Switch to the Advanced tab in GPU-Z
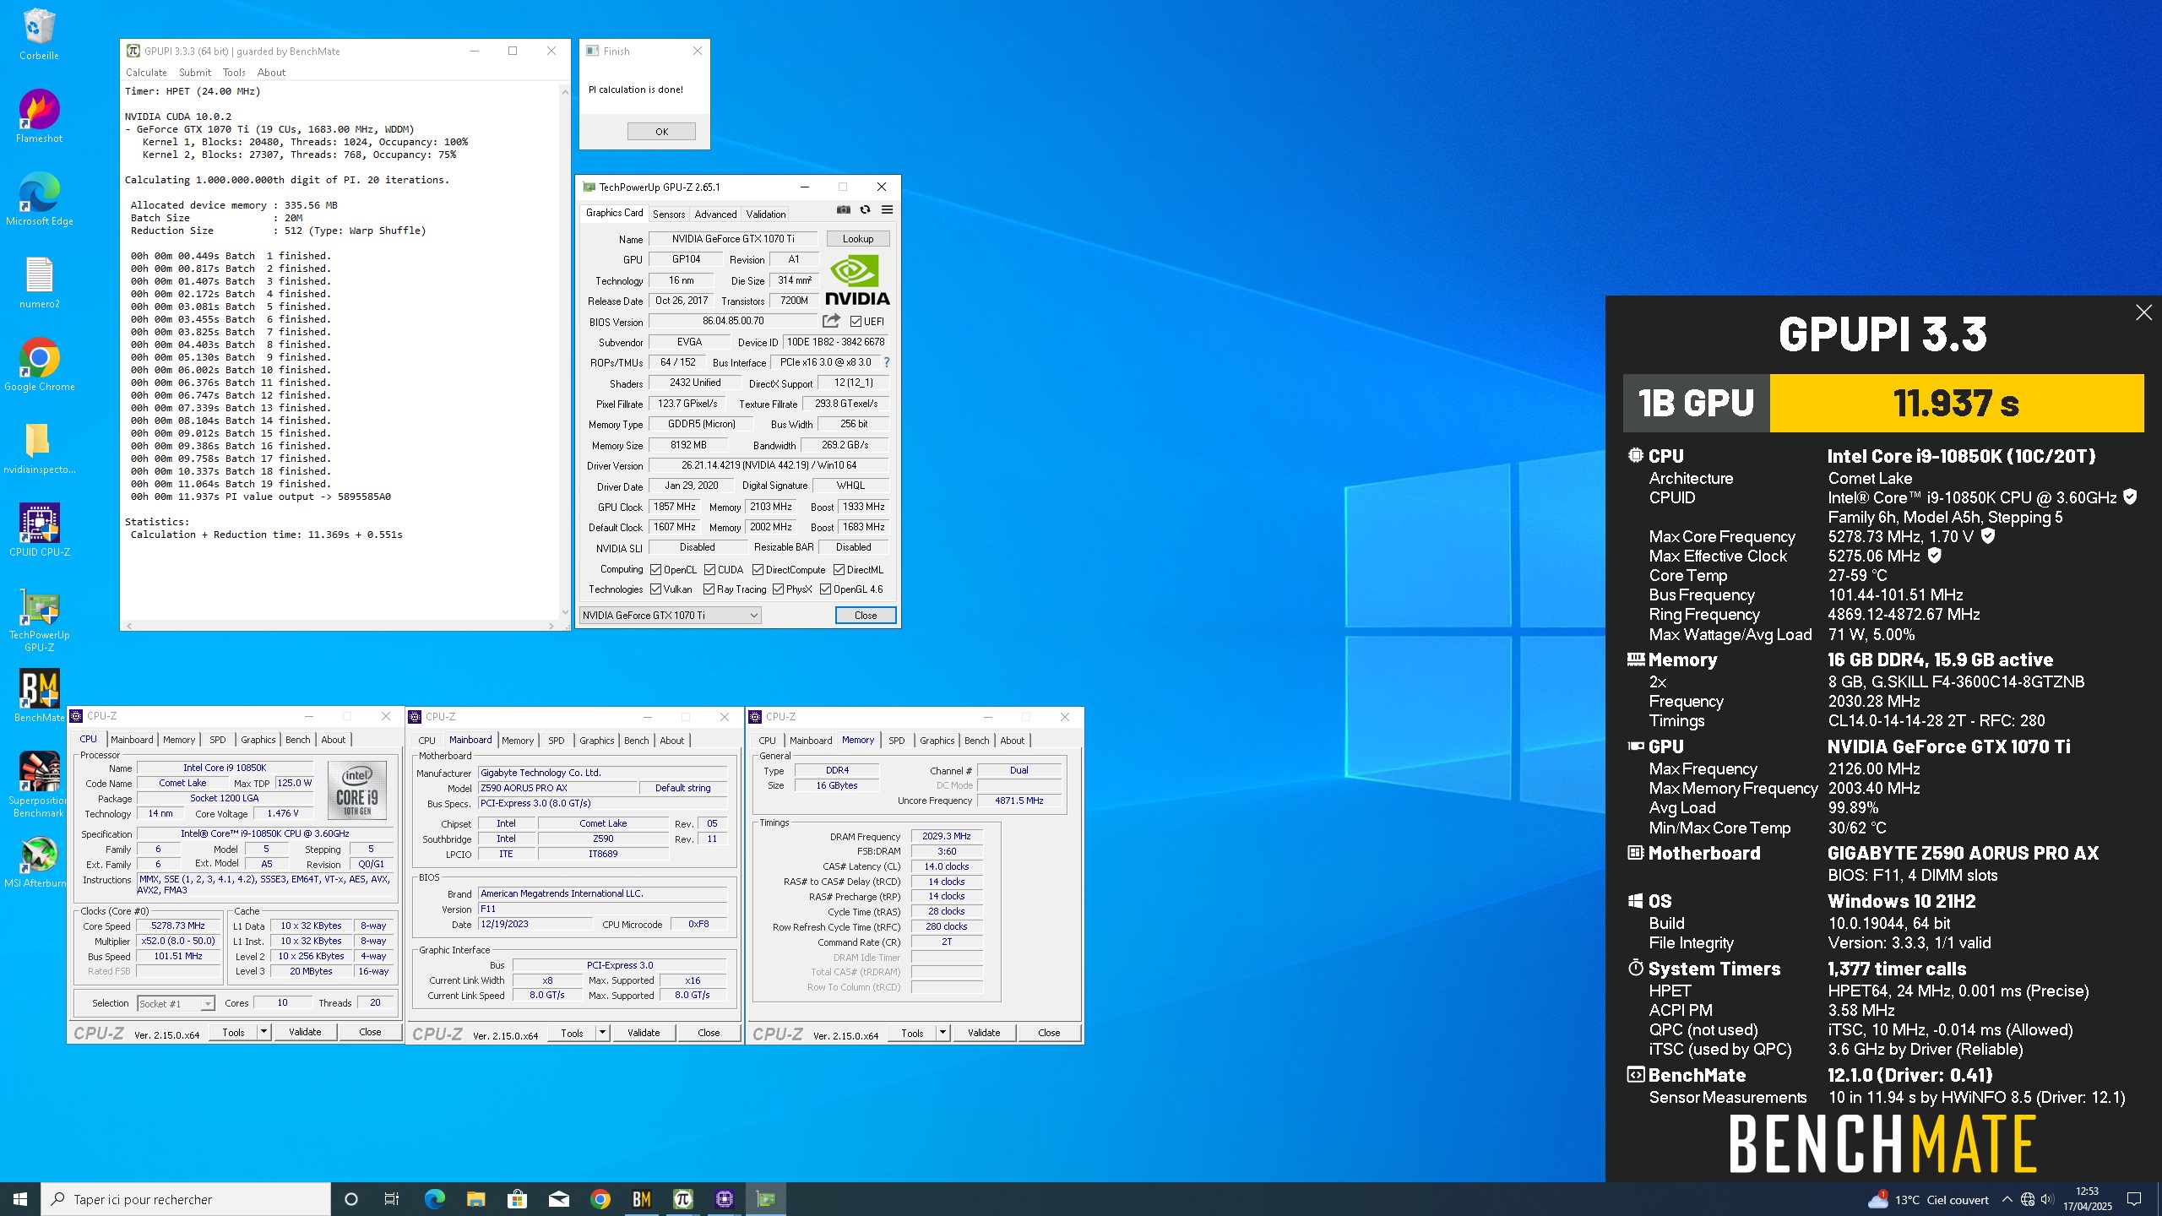 coord(715,214)
